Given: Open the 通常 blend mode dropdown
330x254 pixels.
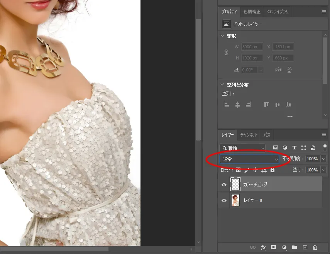Looking at the screenshot, I should coord(249,159).
